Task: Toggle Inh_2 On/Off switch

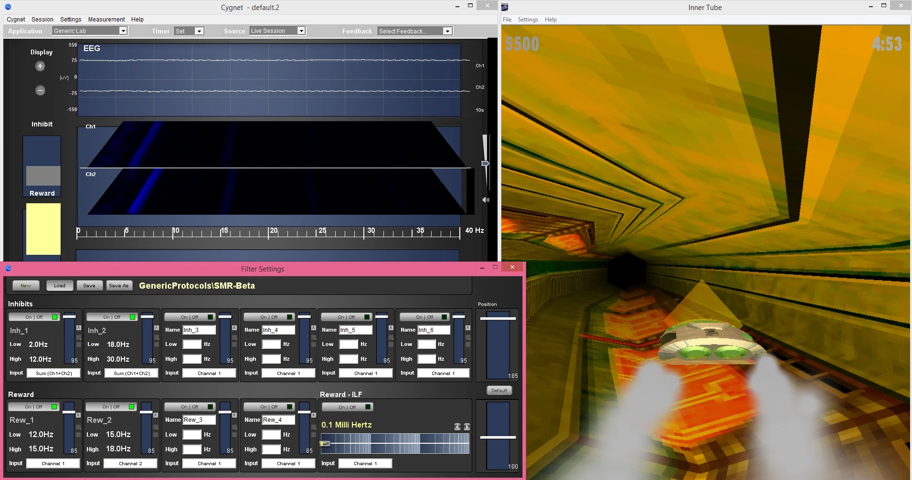Action: point(112,317)
